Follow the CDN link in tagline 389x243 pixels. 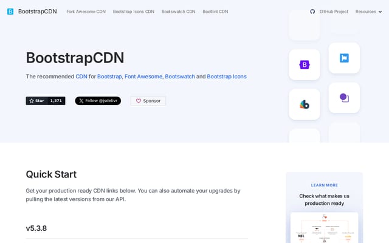tap(81, 77)
